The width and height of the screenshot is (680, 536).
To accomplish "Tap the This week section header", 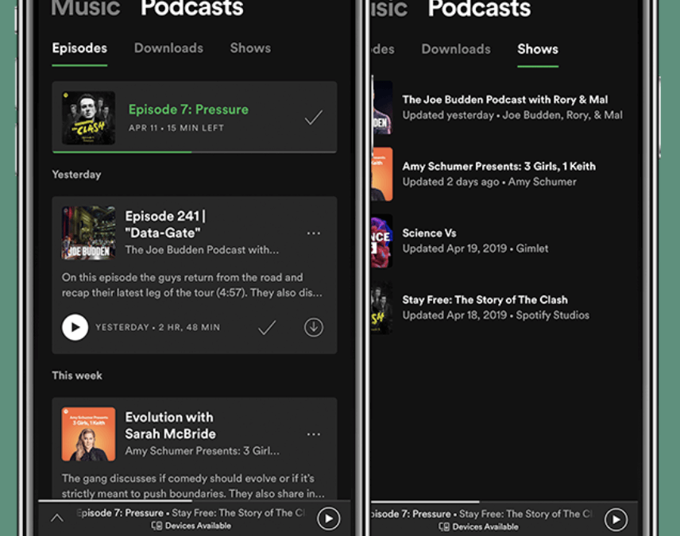I will [77, 376].
